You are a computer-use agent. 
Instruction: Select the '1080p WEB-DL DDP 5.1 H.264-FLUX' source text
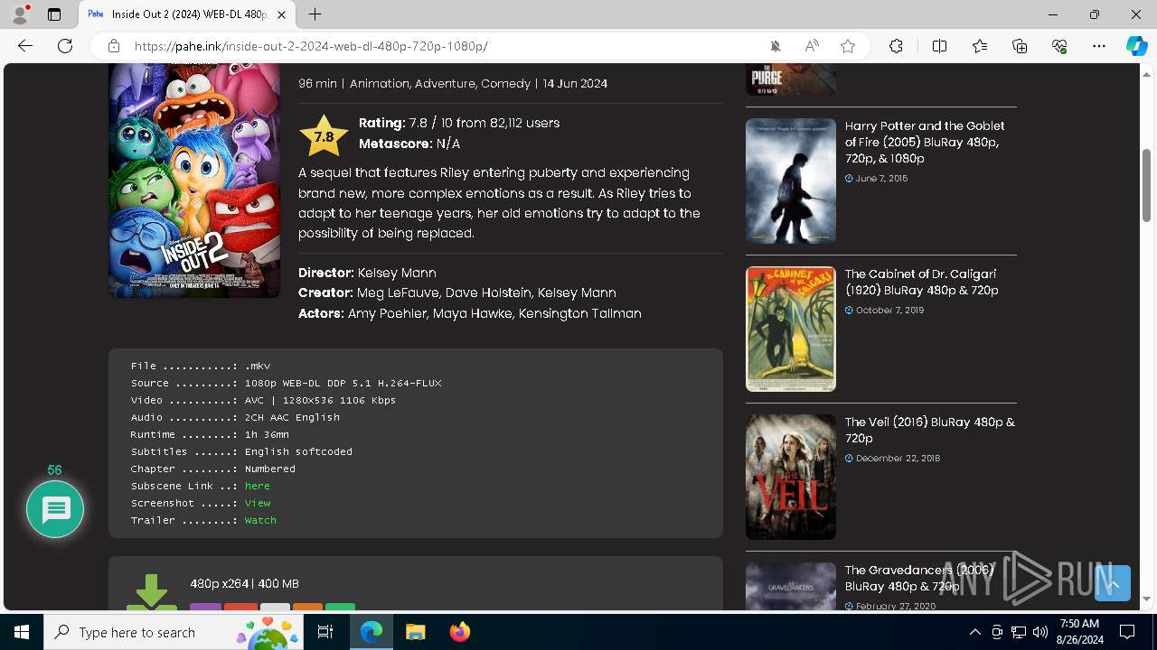pos(343,383)
